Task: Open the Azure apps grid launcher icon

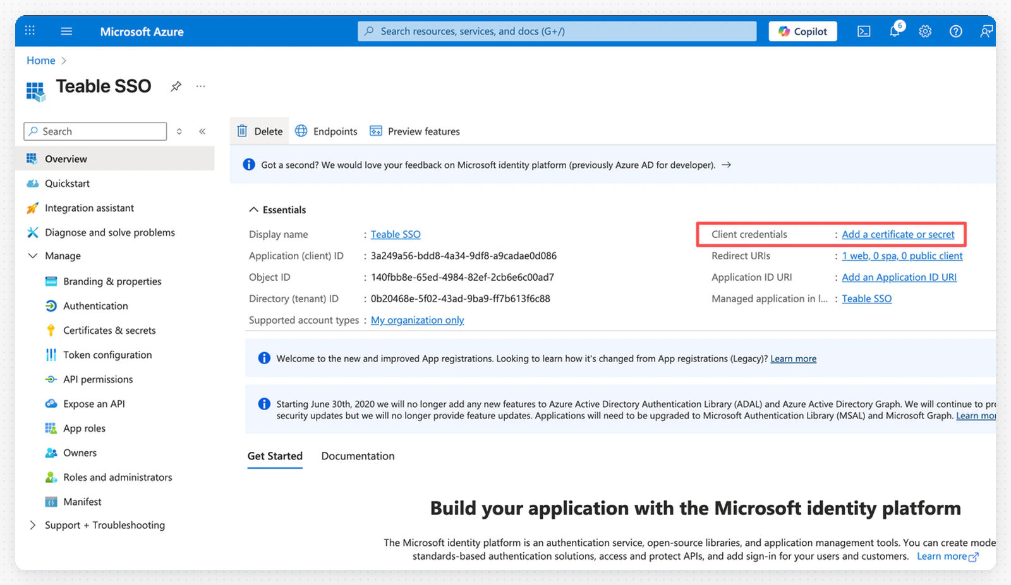Action: coord(30,31)
